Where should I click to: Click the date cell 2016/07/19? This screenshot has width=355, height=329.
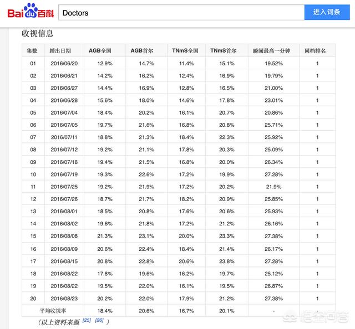click(64, 174)
